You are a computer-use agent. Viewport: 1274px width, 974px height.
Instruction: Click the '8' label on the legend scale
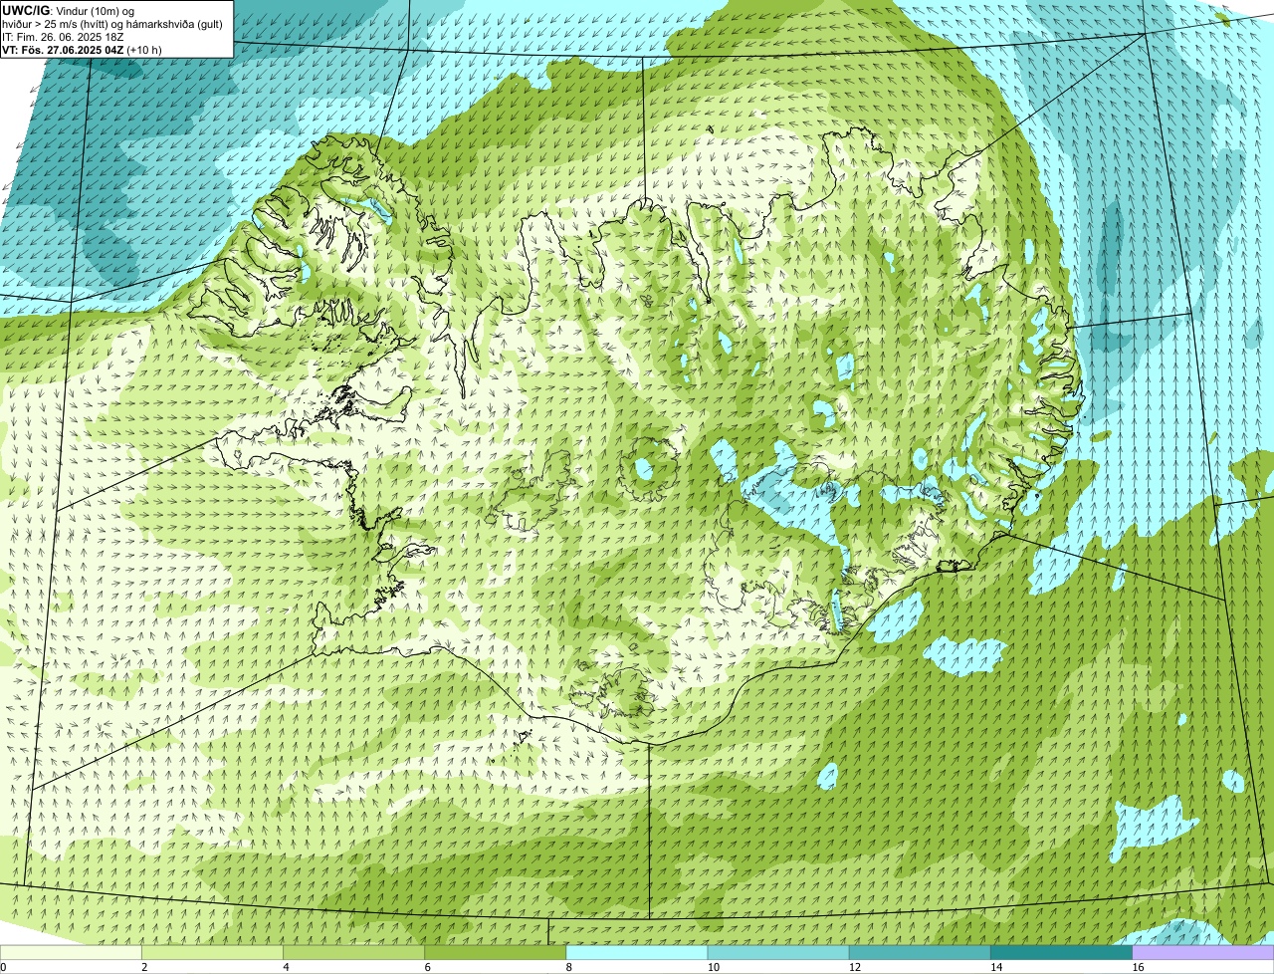tap(569, 967)
